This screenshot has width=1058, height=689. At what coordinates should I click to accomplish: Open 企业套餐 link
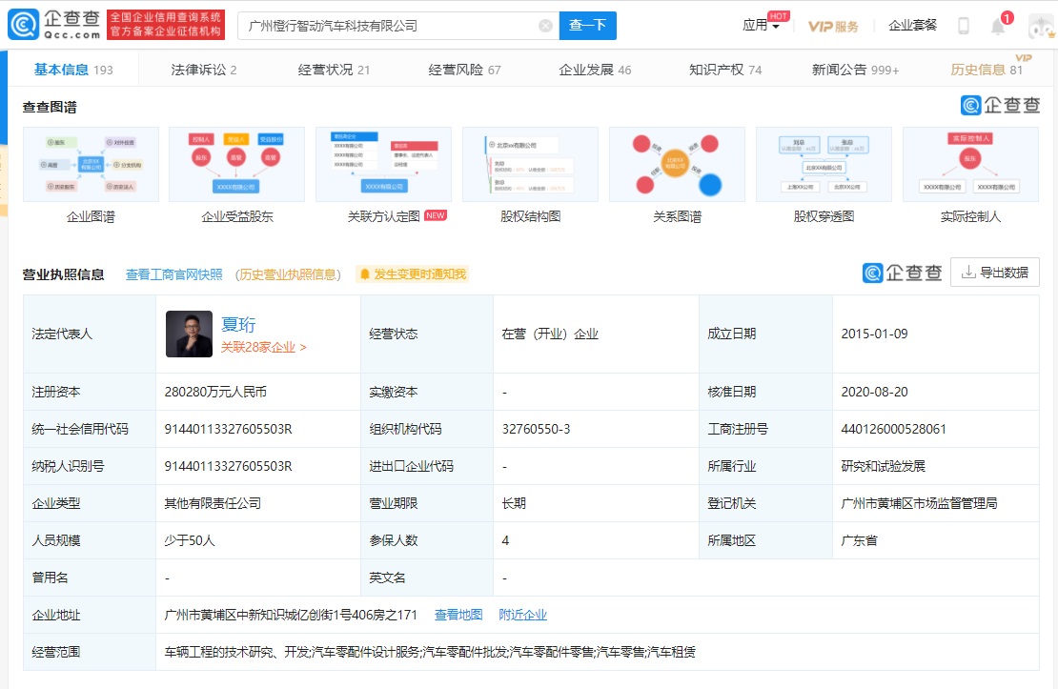pyautogui.click(x=912, y=26)
